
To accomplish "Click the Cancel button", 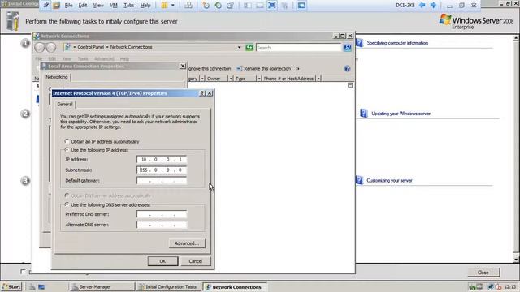I will tap(195, 261).
